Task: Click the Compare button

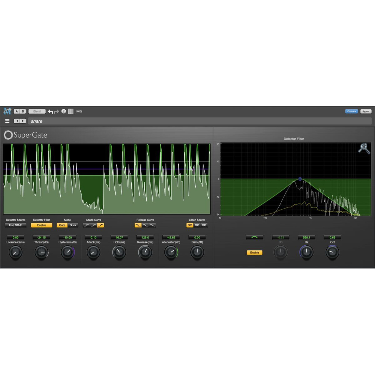Action: tap(351, 111)
